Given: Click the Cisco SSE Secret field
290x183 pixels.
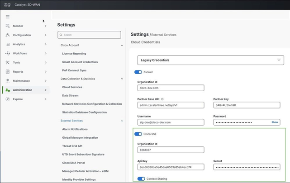Looking at the screenshot, I should click(247, 167).
